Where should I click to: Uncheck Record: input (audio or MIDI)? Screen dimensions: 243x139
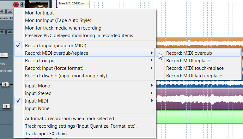click(x=55, y=46)
